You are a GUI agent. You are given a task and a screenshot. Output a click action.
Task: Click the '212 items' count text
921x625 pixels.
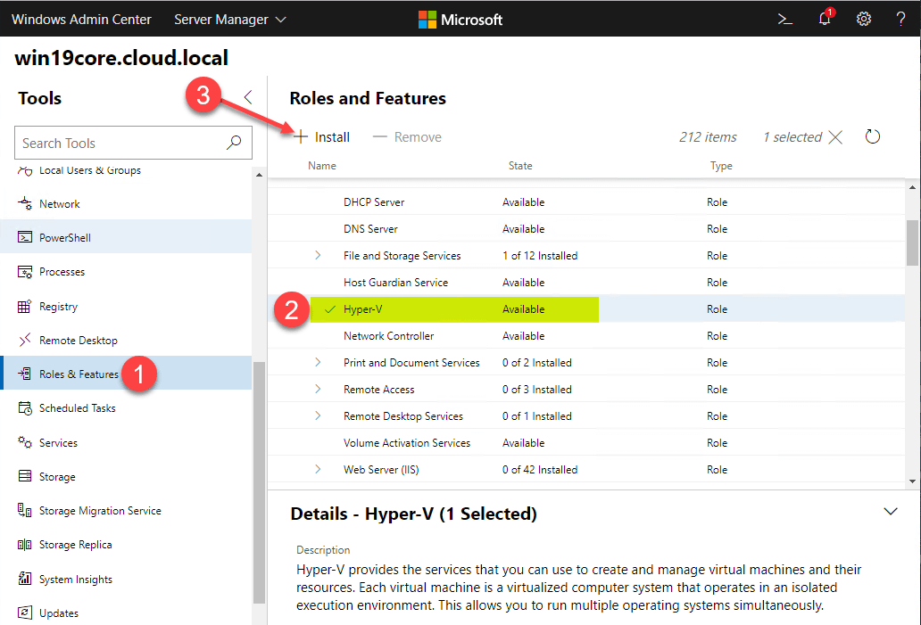point(708,137)
